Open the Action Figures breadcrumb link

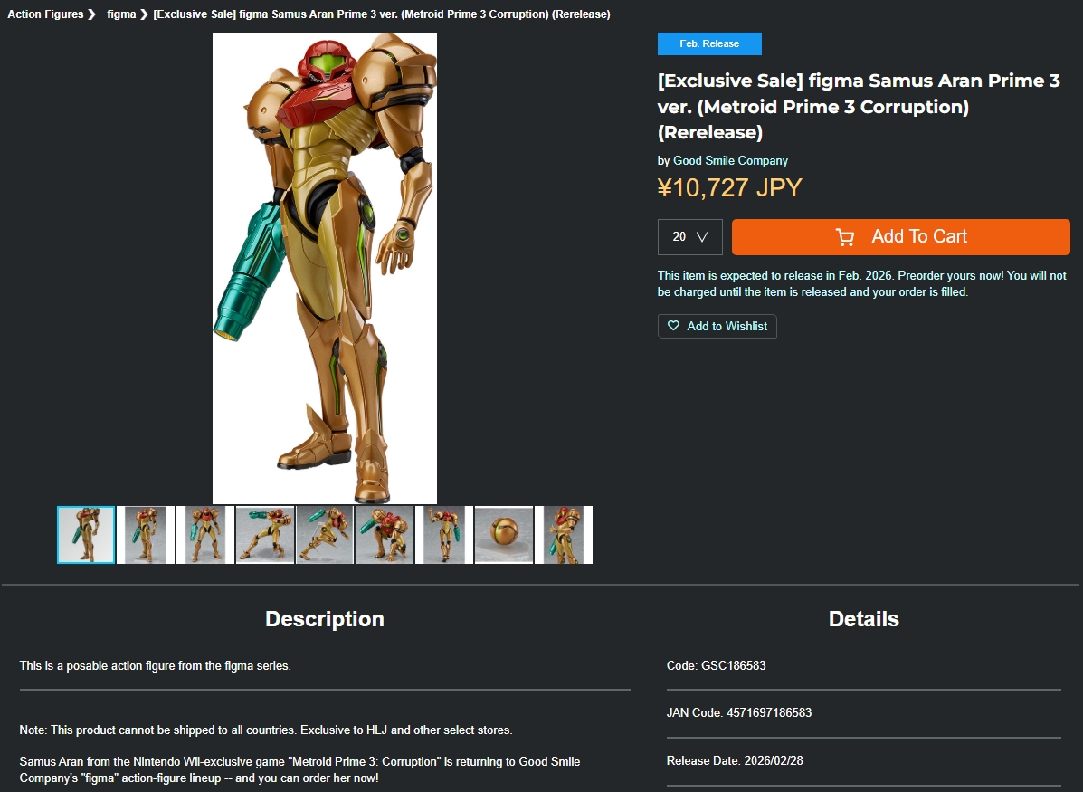pyautogui.click(x=45, y=14)
